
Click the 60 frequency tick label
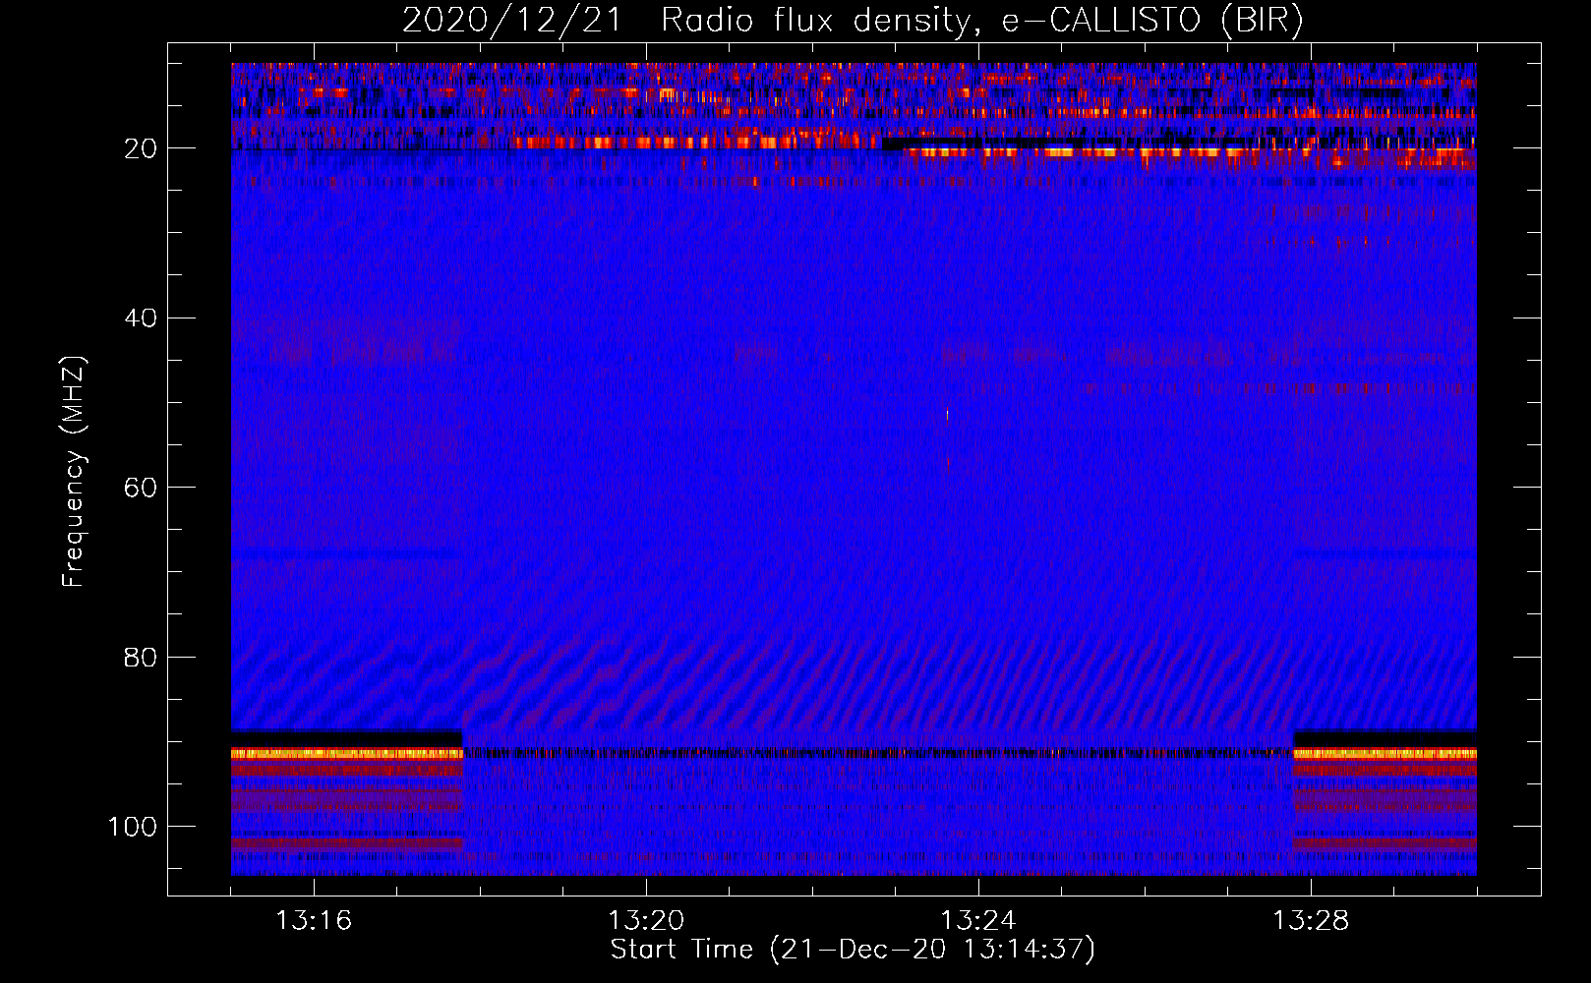141,488
